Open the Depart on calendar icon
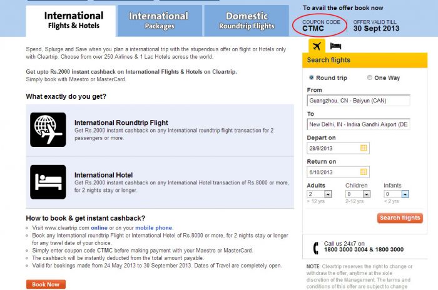 click(364, 148)
